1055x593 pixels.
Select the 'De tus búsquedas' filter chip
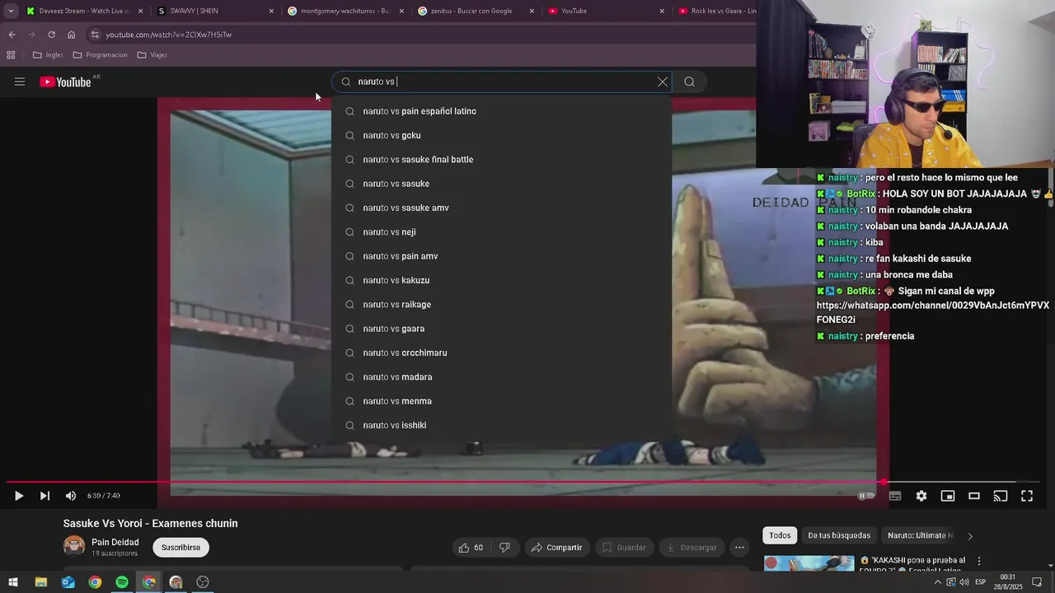click(839, 535)
